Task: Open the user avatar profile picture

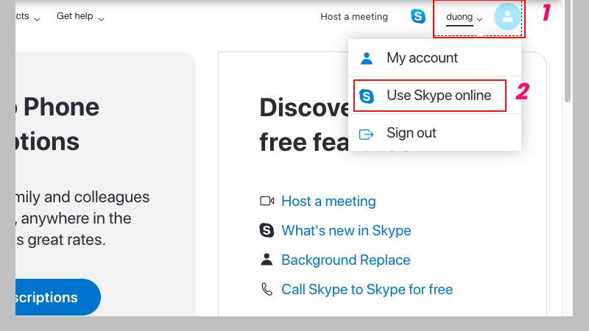Action: (507, 16)
